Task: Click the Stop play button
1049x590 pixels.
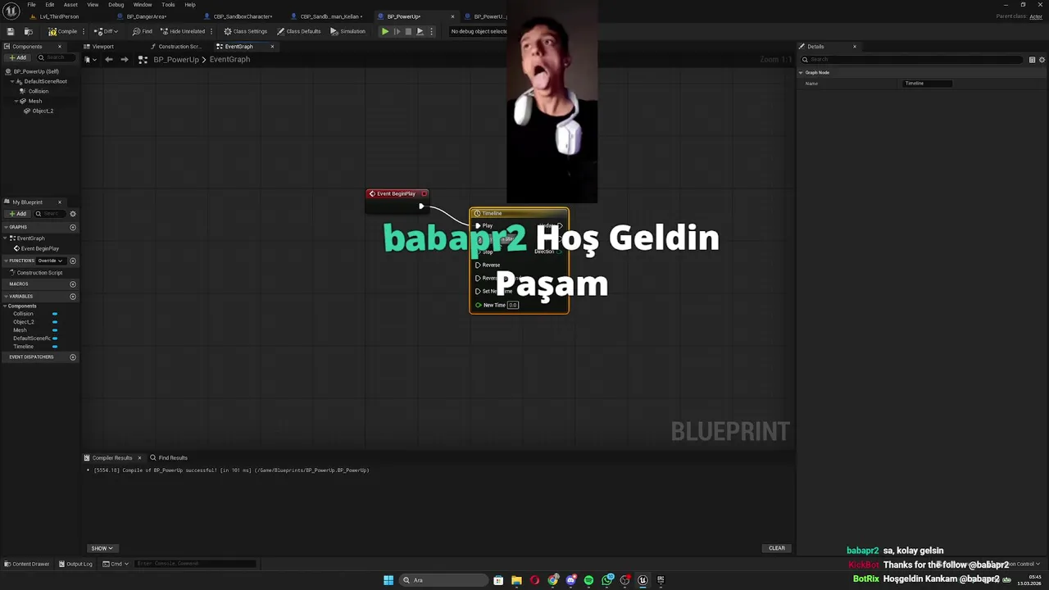Action: (408, 31)
